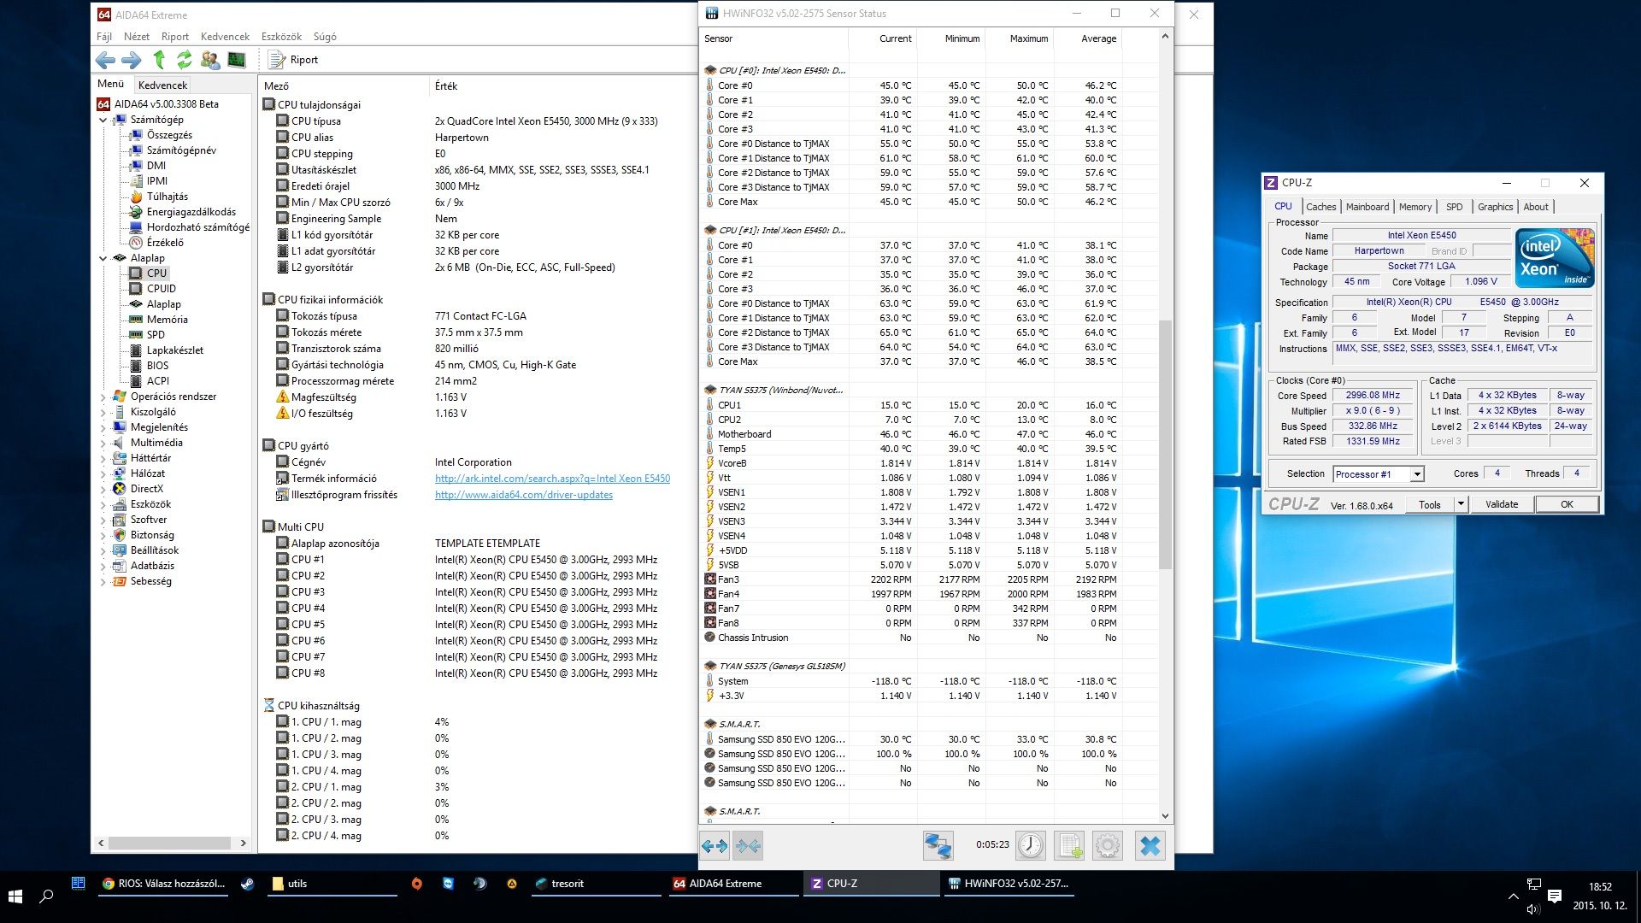
Task: Select the Memória tree item
Action: [x=167, y=320]
